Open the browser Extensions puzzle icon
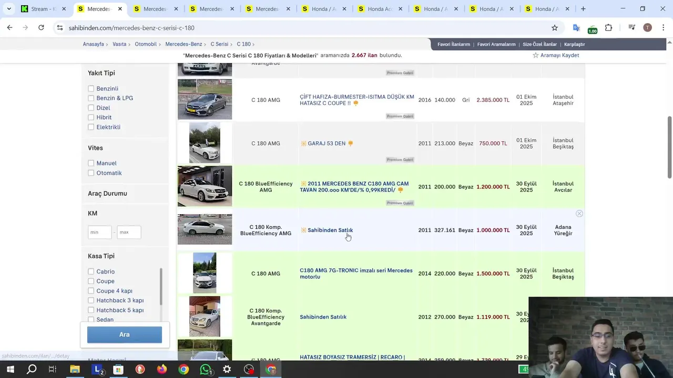This screenshot has width=673, height=378. [608, 28]
